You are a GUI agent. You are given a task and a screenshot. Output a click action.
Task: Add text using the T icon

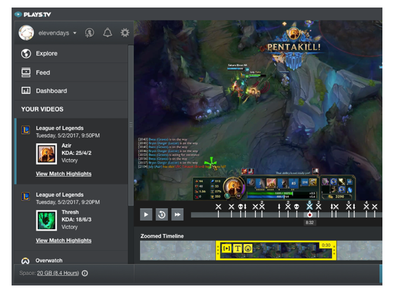coord(237,248)
